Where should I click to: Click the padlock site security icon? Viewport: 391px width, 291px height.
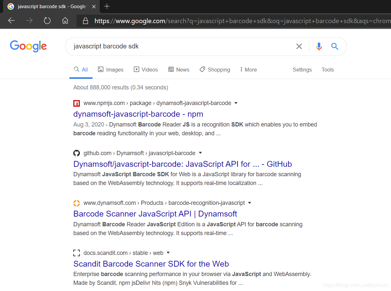(x=85, y=21)
